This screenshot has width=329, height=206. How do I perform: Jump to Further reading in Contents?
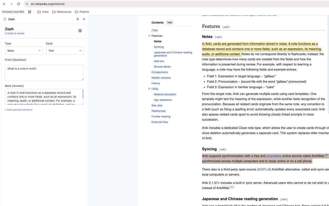coord(161,117)
